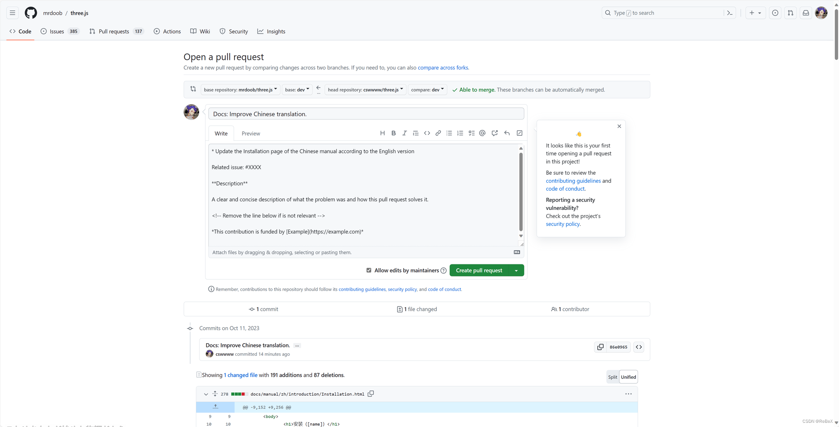Open the Actions tab

click(167, 31)
